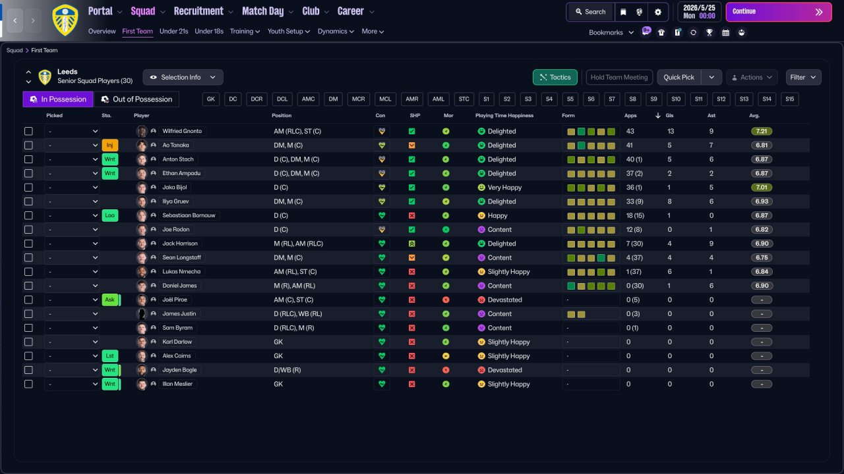Click Alex Cairns' Lst status badge
Image resolution: width=844 pixels, height=474 pixels.
(x=110, y=355)
